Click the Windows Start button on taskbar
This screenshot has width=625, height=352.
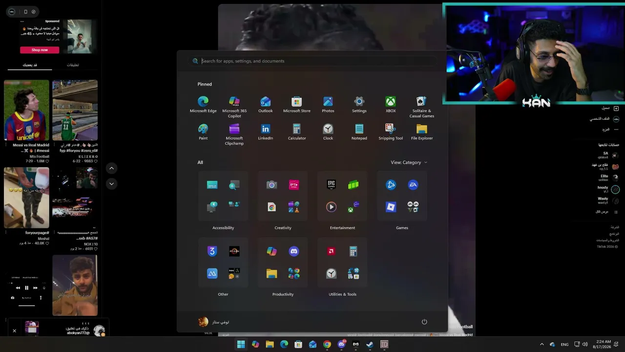point(241,344)
